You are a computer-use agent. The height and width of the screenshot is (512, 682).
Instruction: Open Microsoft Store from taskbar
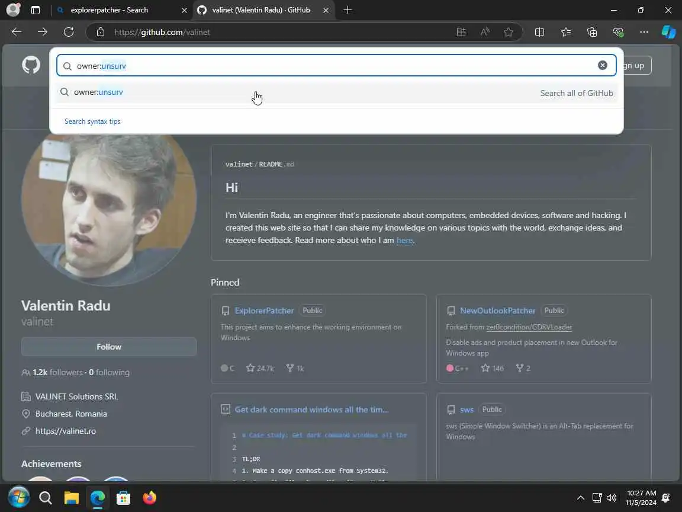point(124,498)
